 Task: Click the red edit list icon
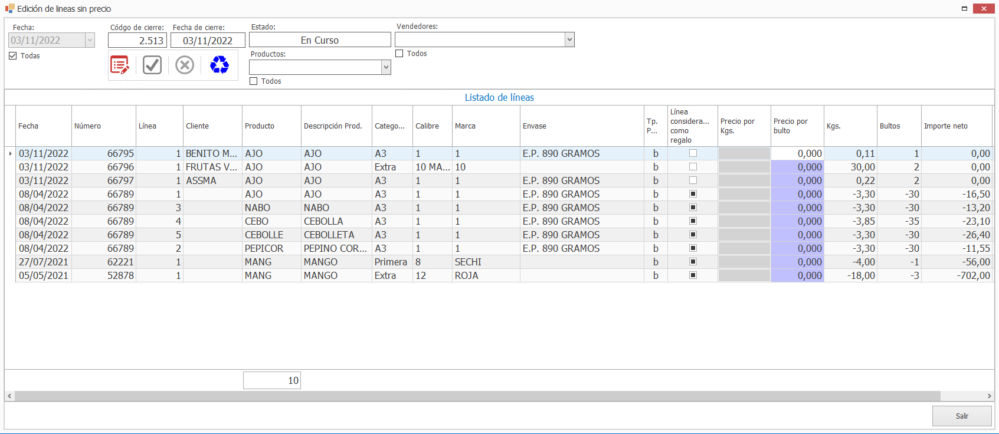(120, 65)
